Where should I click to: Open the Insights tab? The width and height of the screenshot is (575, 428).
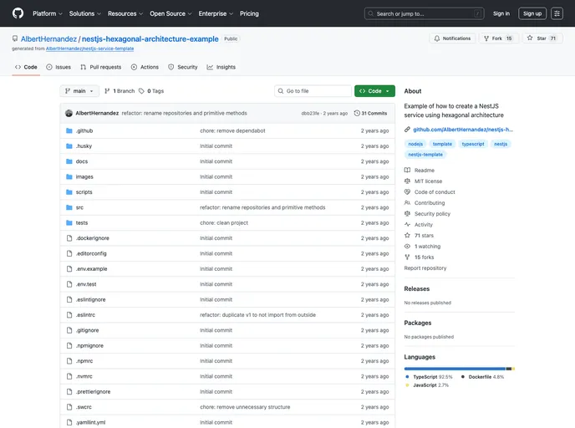(x=221, y=67)
